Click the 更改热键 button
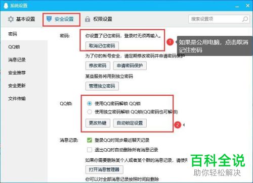Image resolution: width=253 pixels, height=183 pixels. [98, 123]
